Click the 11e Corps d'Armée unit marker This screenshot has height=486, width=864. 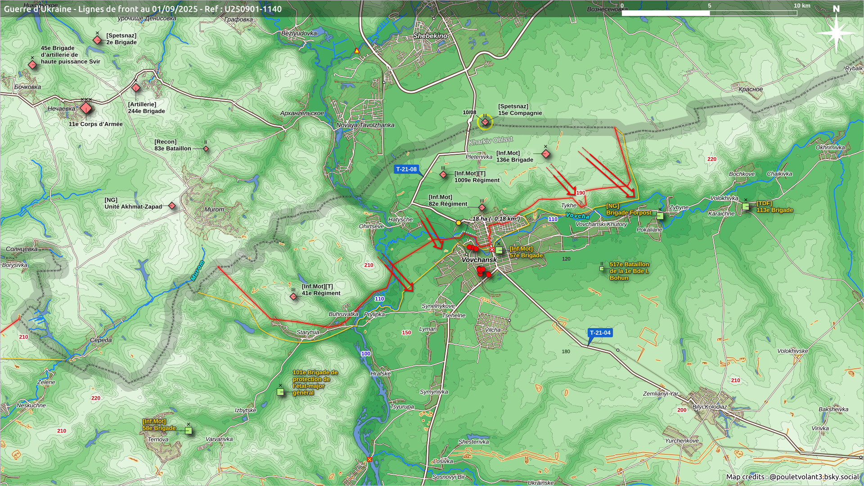pyautogui.click(x=86, y=108)
